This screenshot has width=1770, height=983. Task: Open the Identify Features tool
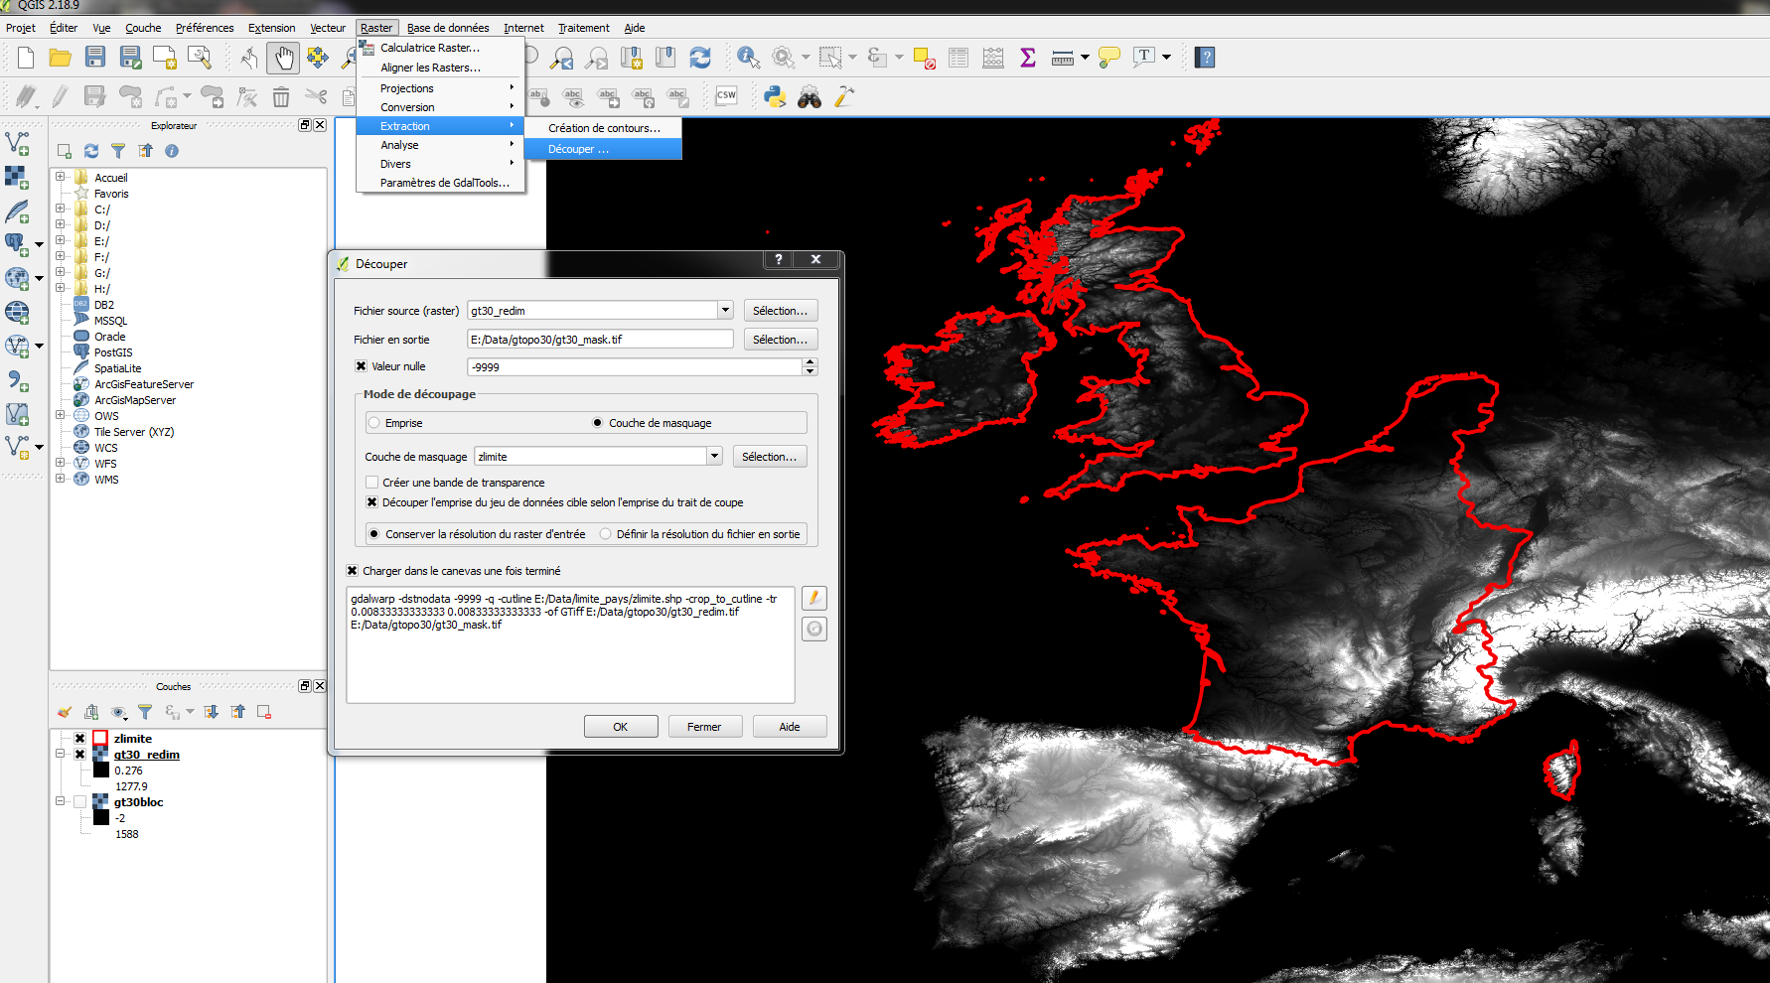(x=747, y=58)
